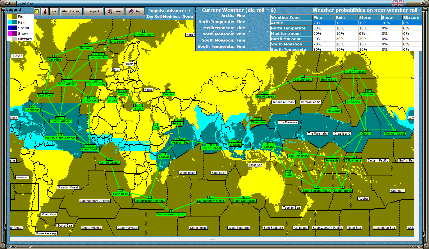The width and height of the screenshot is (429, 249).
Task: Select the North Monsoon weather zone row
Action: 346,39
